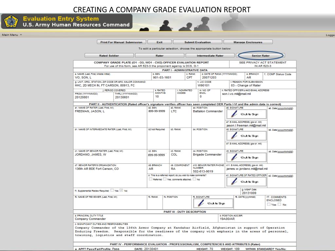This screenshot has width=335, height=251.
Task: Select the Intermediate Rater section button
Action: click(210, 56)
